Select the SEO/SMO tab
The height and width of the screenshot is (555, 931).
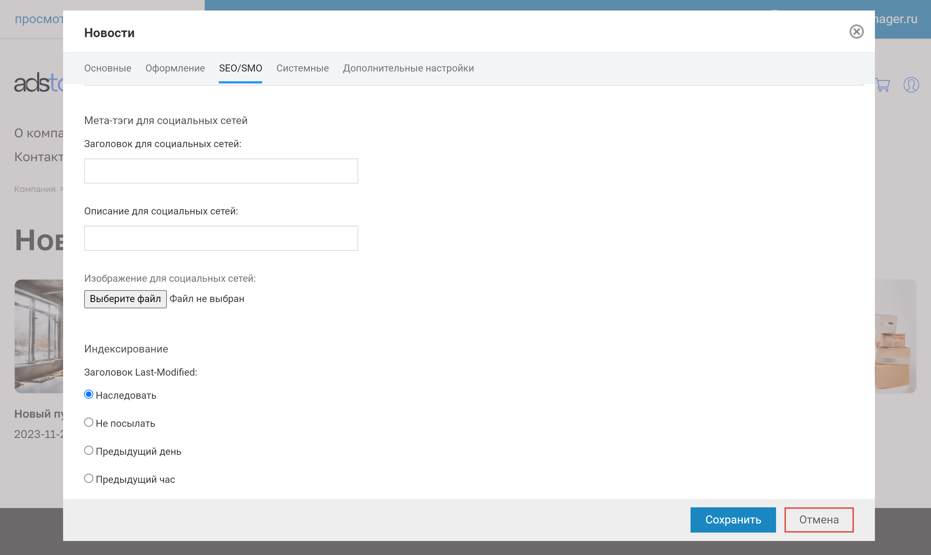coord(240,68)
